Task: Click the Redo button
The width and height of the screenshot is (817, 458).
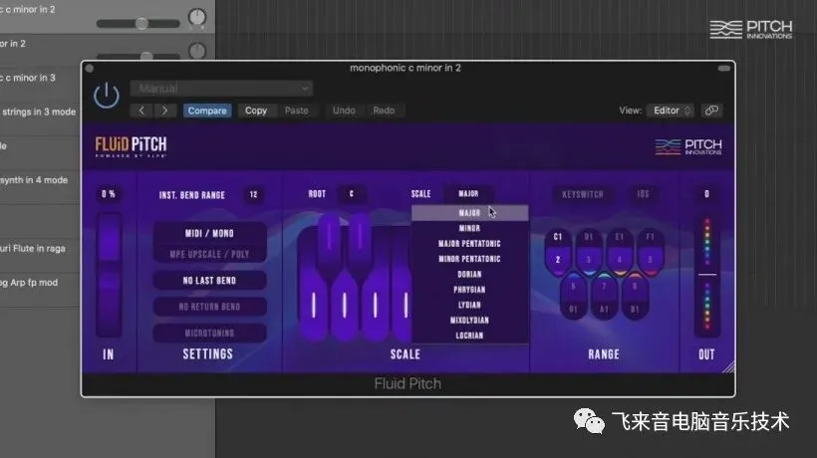Action: pyautogui.click(x=384, y=111)
